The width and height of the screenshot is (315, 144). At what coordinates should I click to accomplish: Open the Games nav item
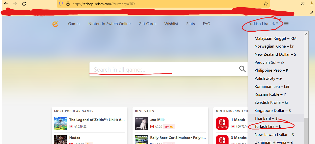click(x=74, y=24)
